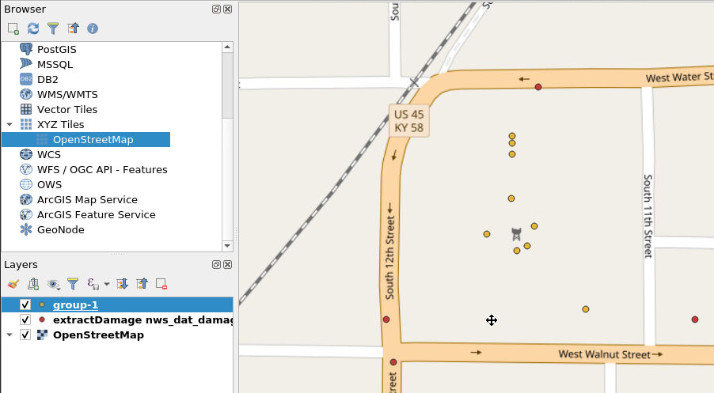Open the Browser filter tool
This screenshot has height=393, width=714.
click(x=53, y=28)
